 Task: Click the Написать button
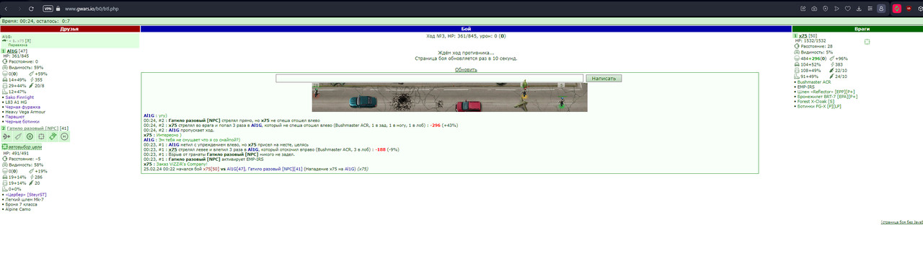604,78
